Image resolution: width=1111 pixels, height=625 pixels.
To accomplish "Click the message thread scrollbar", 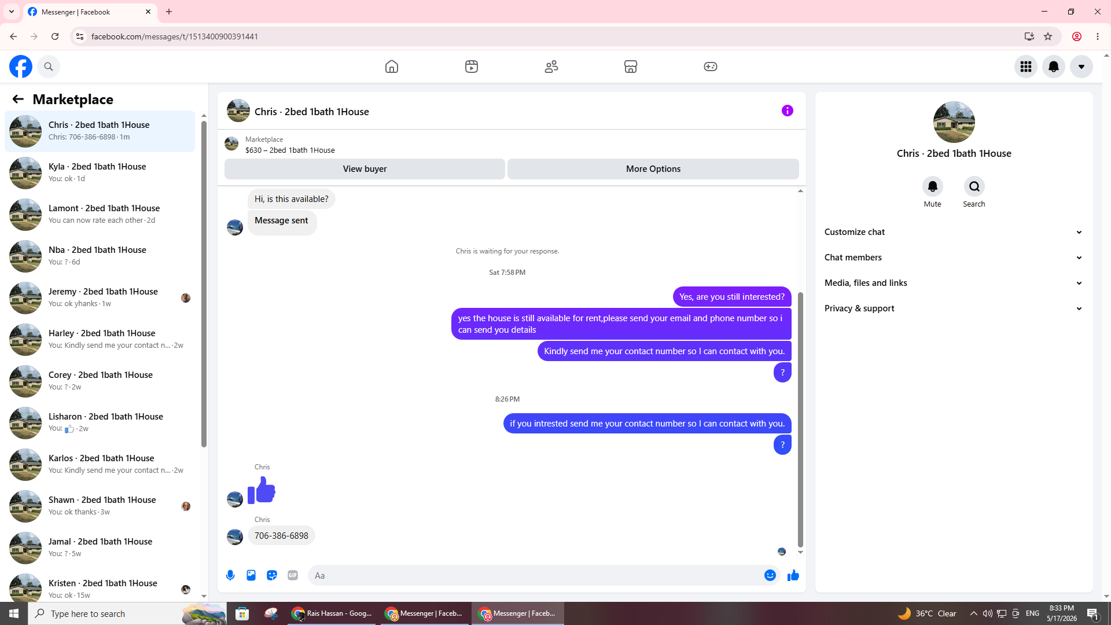I will pyautogui.click(x=800, y=420).
